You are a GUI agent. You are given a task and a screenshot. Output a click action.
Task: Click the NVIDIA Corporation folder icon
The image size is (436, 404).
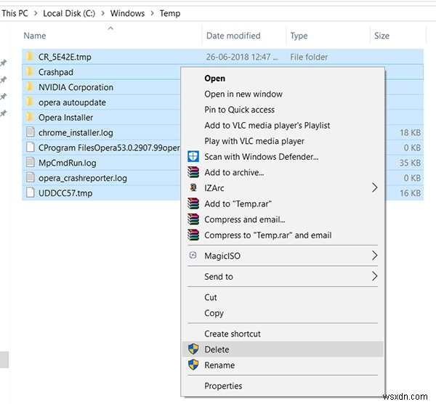coord(29,87)
